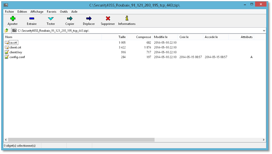Maximize the 7-Zip window
This screenshot has width=272, height=154.
[x=252, y=4]
